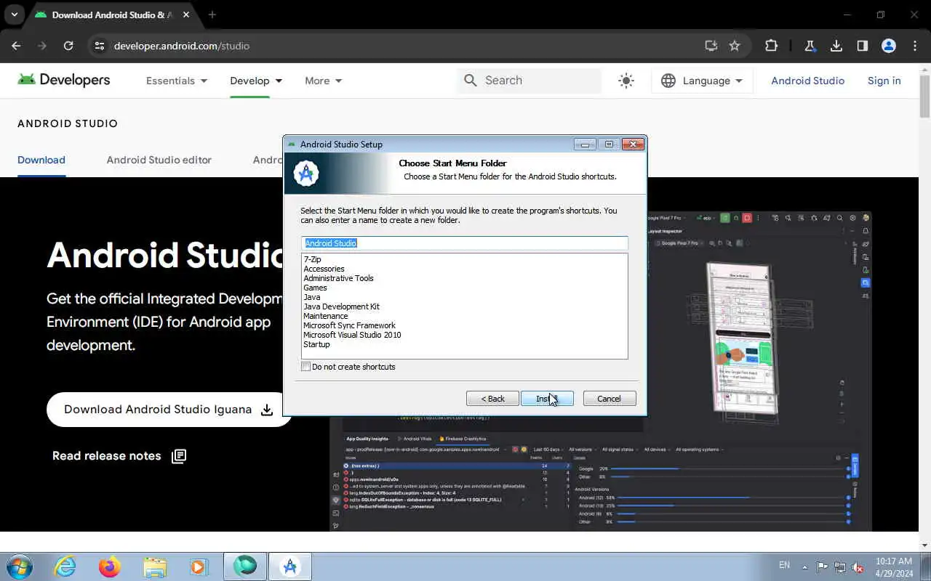The height and width of the screenshot is (581, 931).
Task: Click the Android Developers logo
Action: (x=64, y=80)
